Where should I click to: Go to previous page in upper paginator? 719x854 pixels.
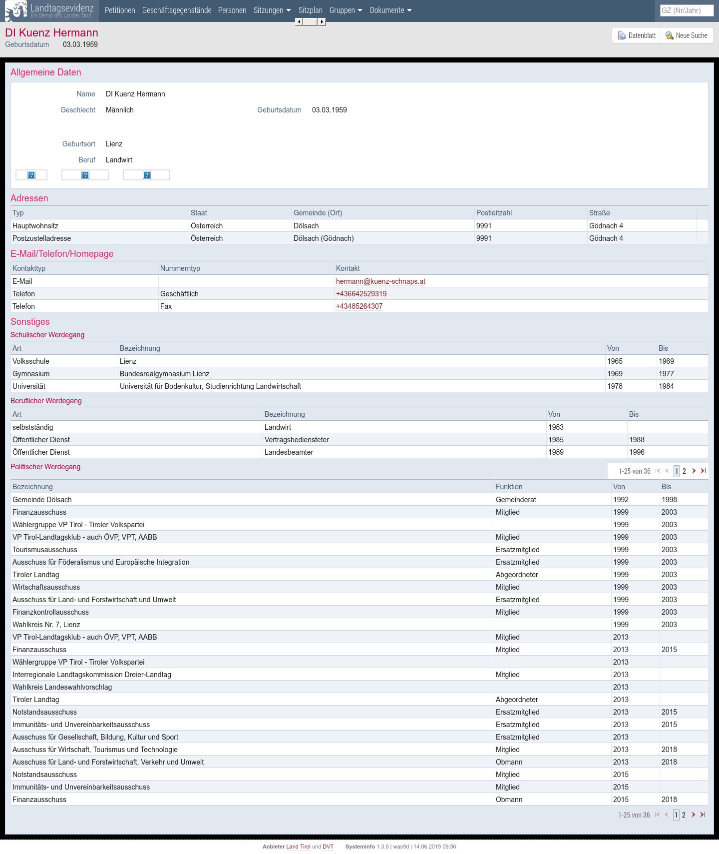tap(667, 471)
